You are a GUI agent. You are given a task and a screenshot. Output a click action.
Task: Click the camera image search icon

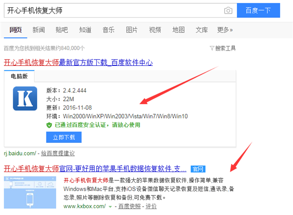point(228,10)
